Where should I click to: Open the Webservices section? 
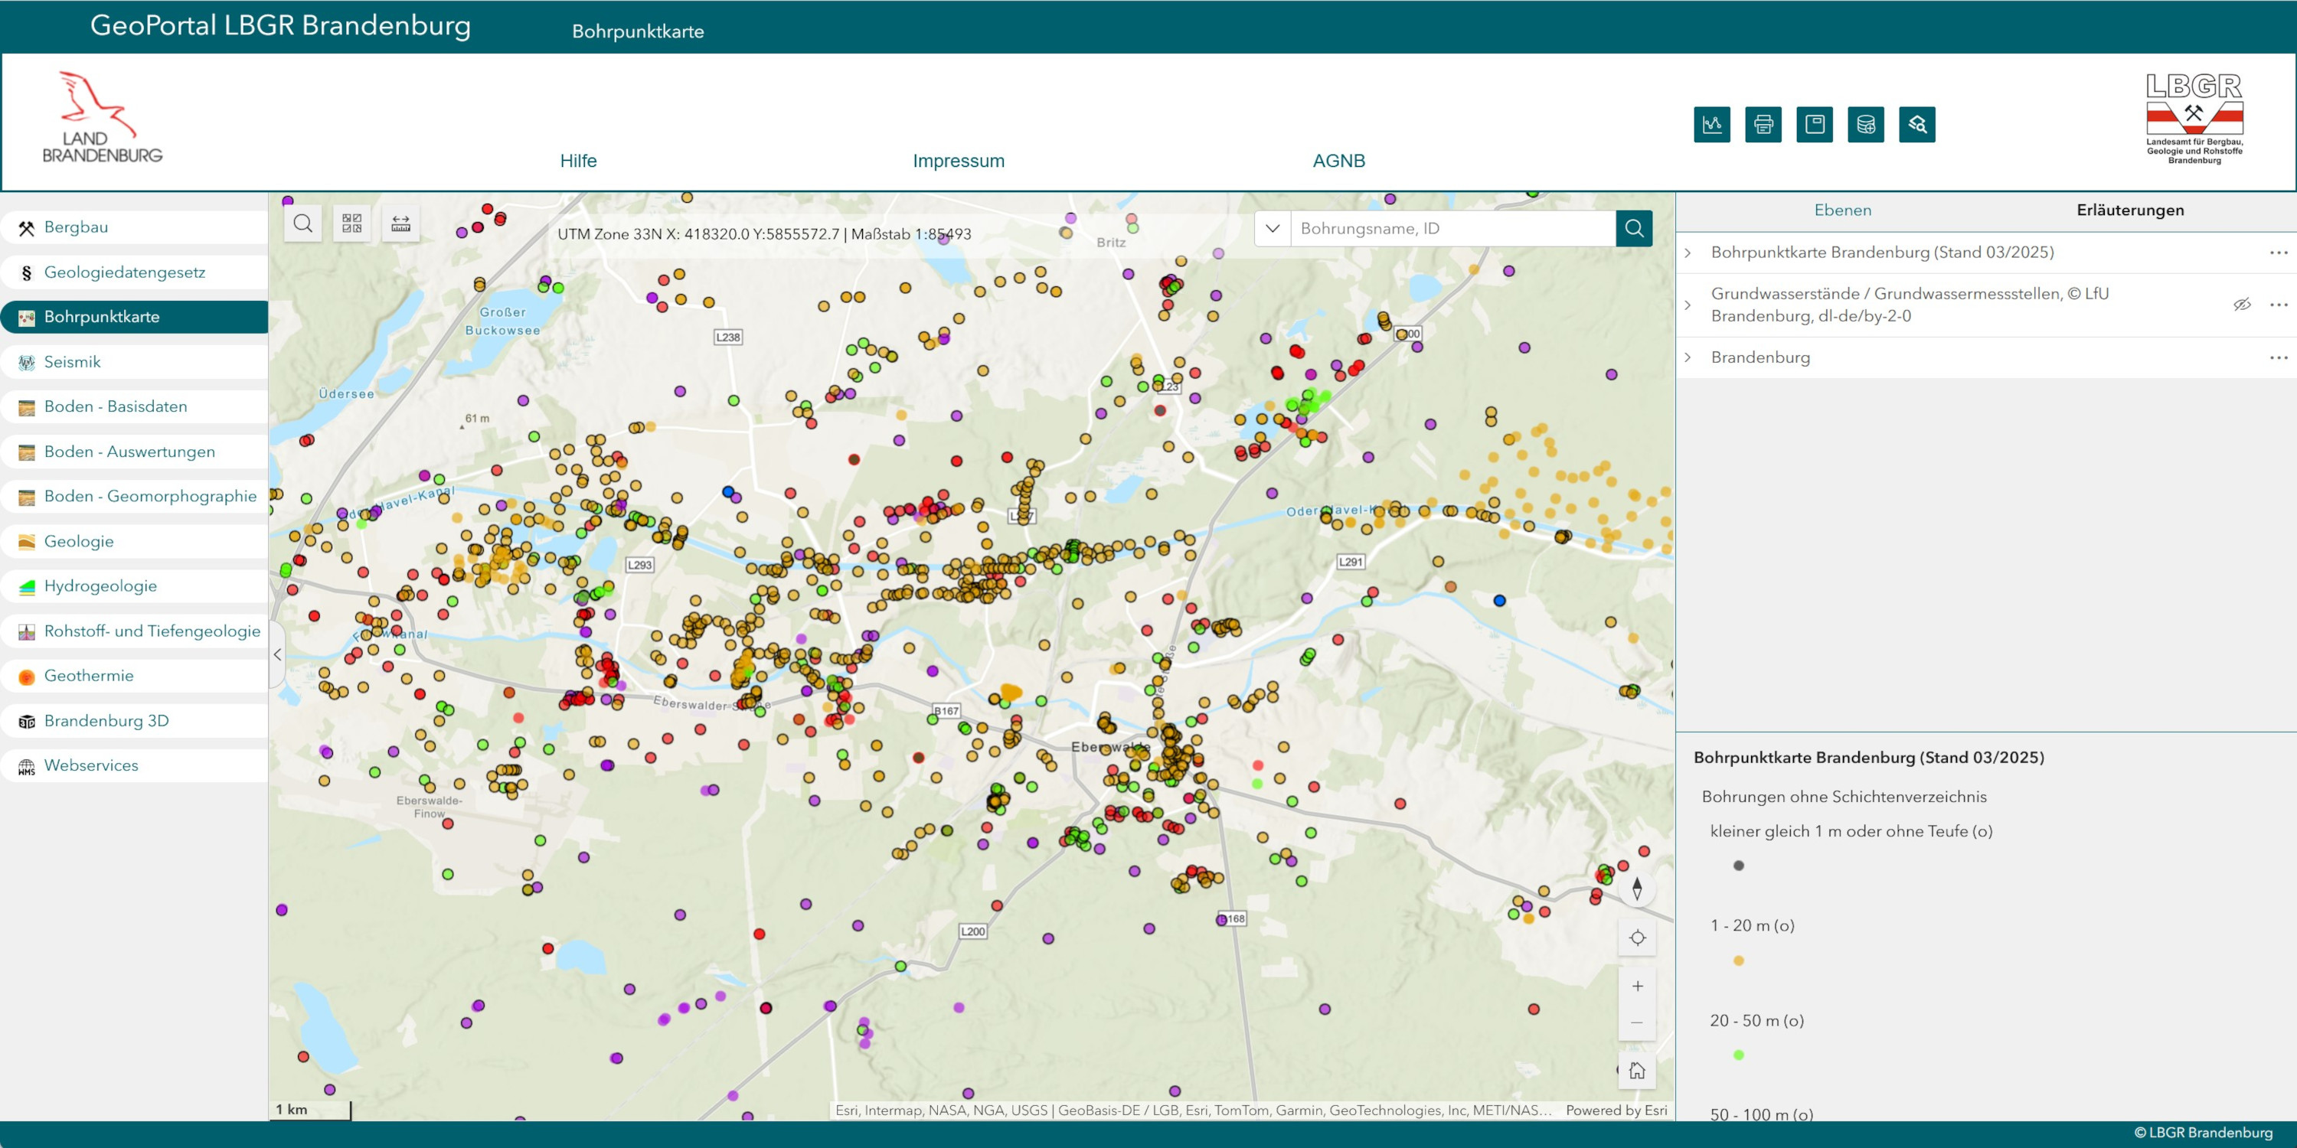point(134,765)
